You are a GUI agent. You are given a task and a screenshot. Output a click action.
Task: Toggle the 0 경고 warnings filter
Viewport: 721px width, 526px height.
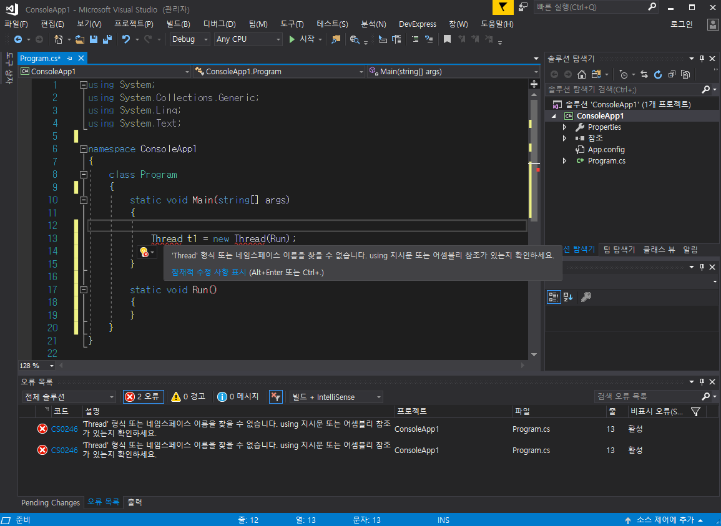[188, 397]
